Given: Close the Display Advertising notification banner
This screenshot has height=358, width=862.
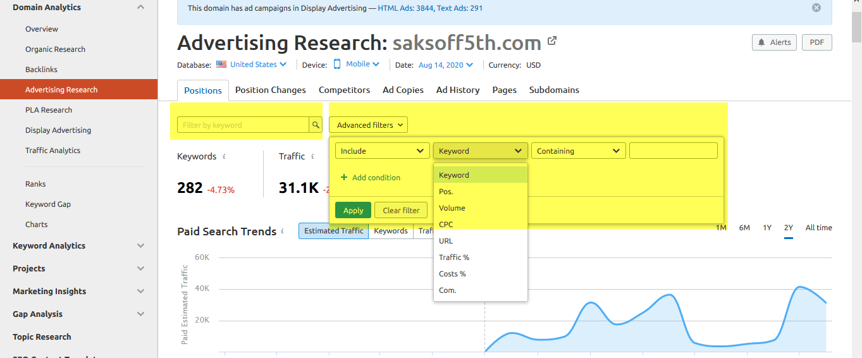Looking at the screenshot, I should coord(816,8).
